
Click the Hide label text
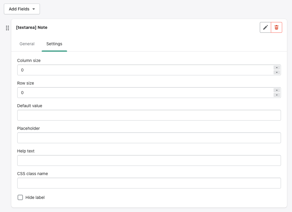click(x=35, y=197)
